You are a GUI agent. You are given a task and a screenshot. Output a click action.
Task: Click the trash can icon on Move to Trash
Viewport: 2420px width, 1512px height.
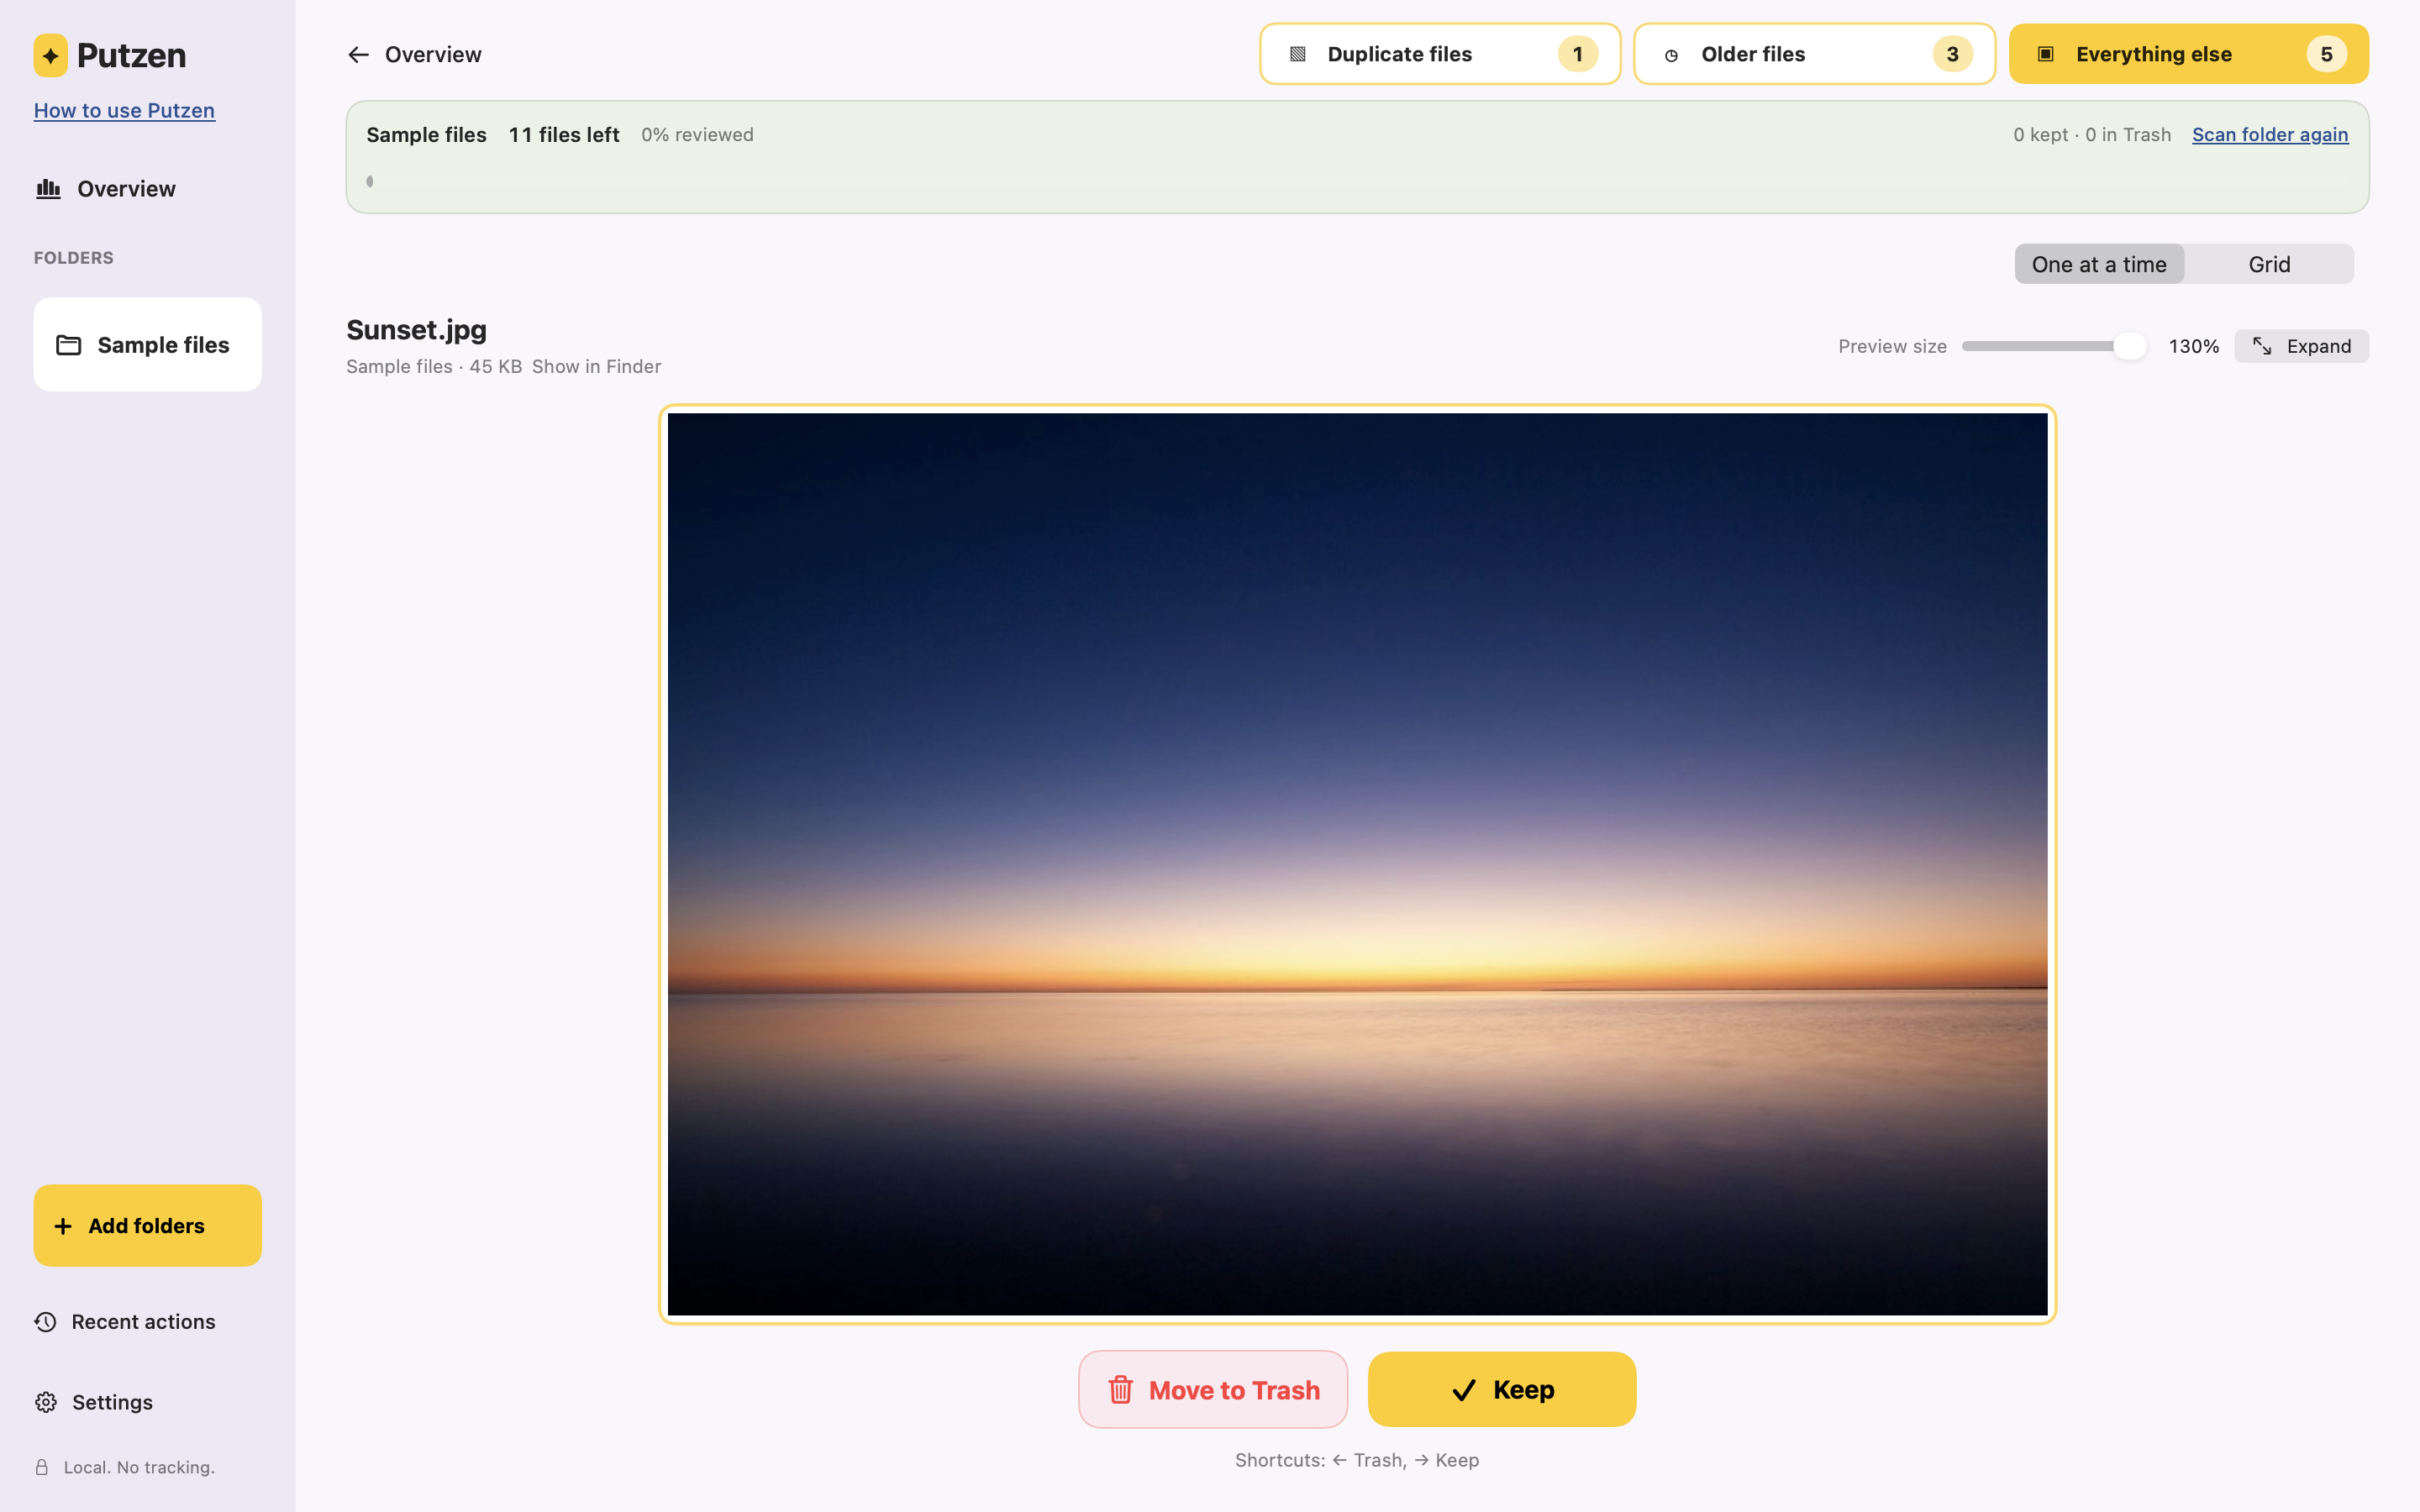[x=1120, y=1390]
